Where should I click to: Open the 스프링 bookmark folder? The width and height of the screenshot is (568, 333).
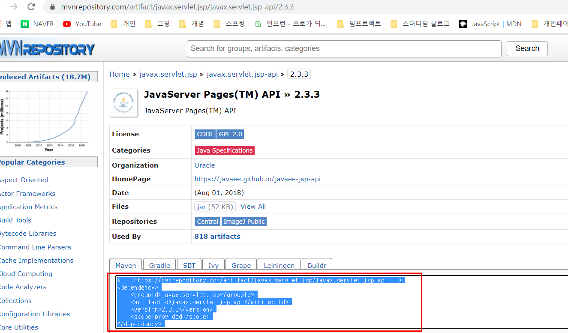coord(229,24)
